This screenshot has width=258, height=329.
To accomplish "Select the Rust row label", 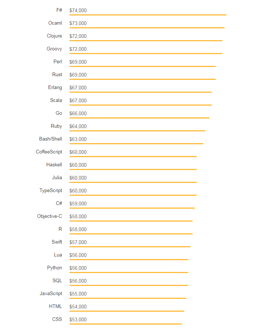I will (57, 75).
